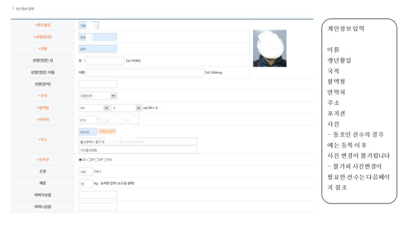Select the 체중 weight field showing 78
Image resolution: width=404 pixels, height=227 pixels.
(86, 183)
